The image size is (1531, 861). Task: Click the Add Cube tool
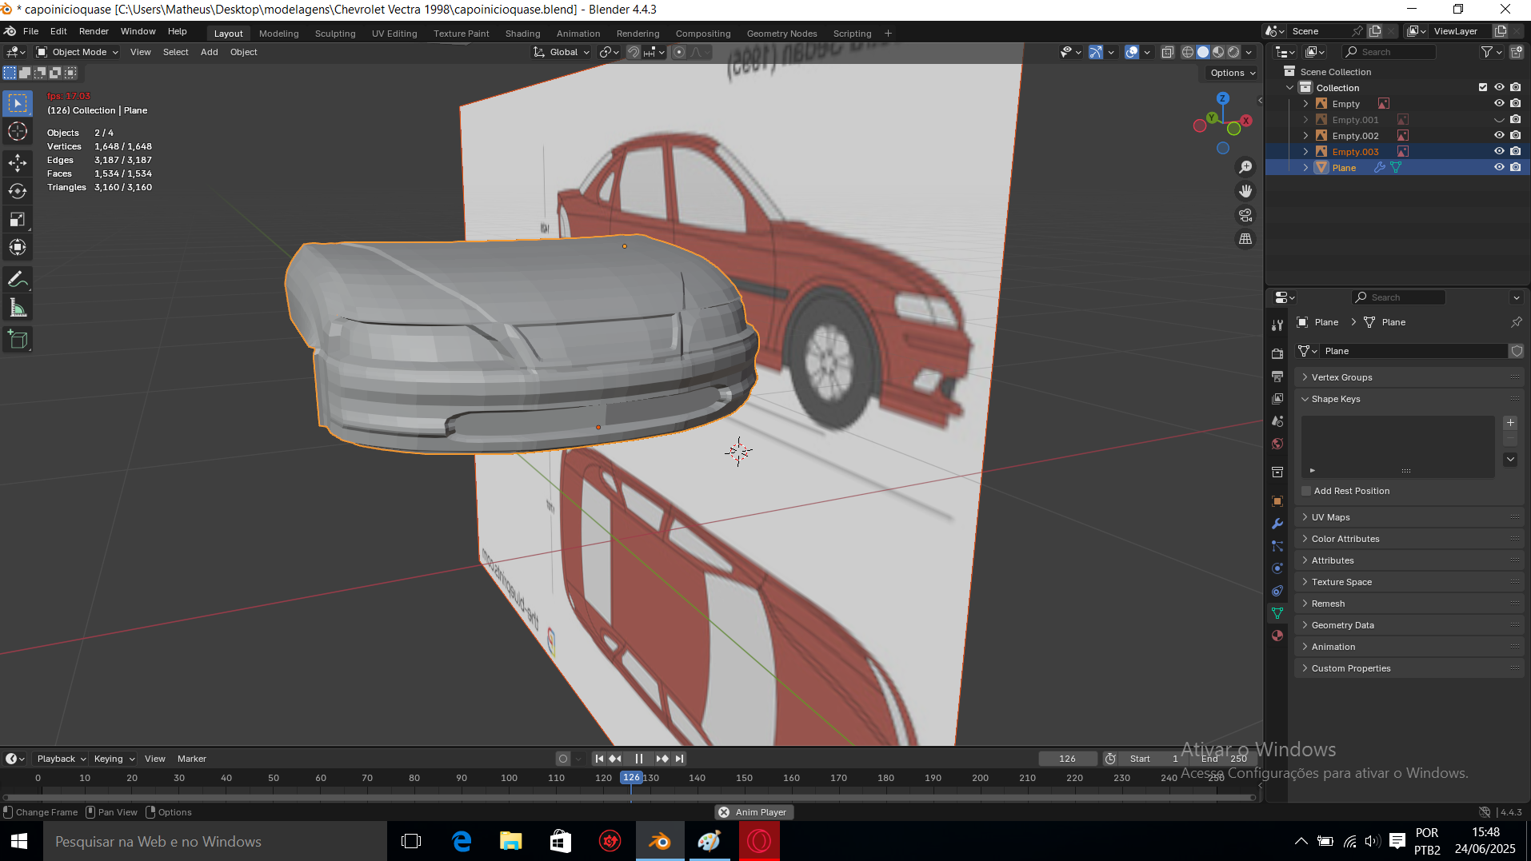pos(18,340)
